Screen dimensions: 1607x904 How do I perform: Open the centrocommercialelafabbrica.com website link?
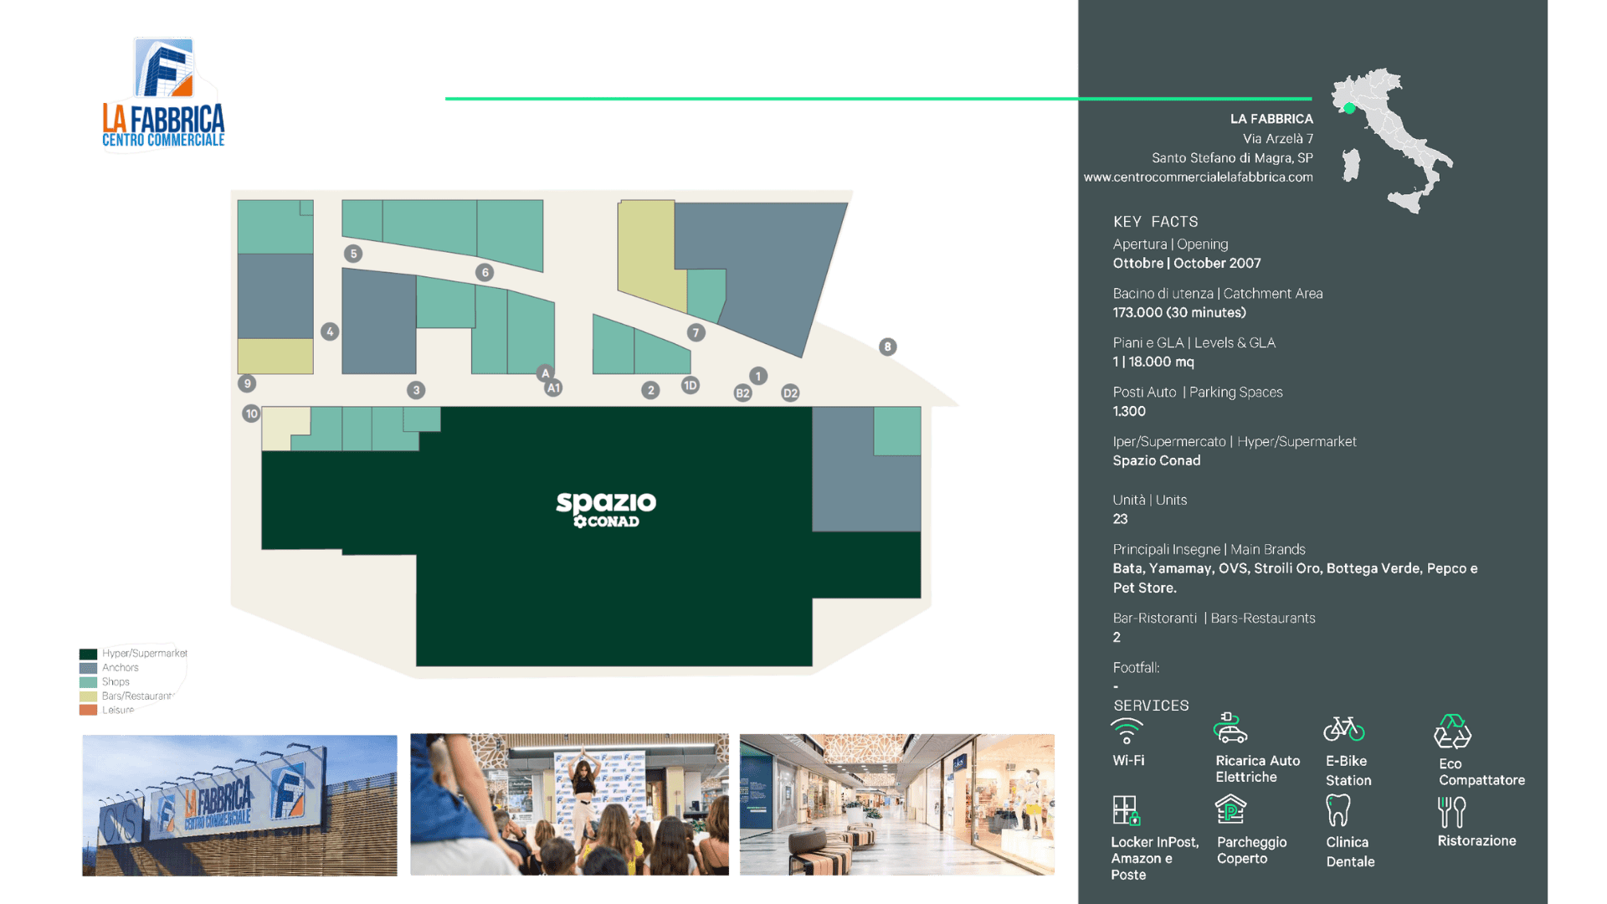[1199, 177]
